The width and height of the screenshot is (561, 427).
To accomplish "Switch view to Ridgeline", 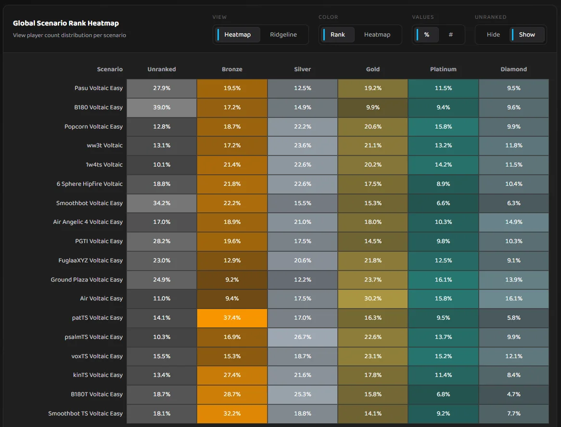I will point(284,34).
